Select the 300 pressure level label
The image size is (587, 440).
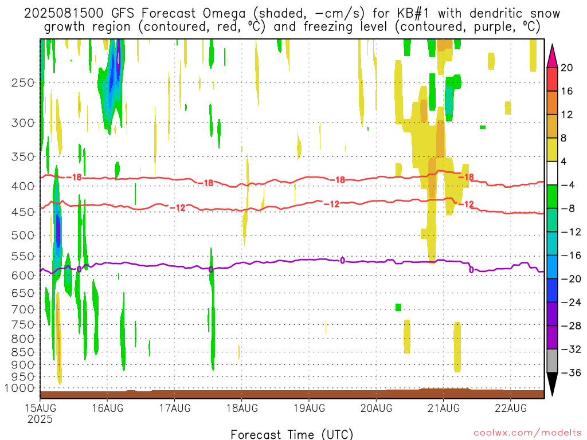23,123
